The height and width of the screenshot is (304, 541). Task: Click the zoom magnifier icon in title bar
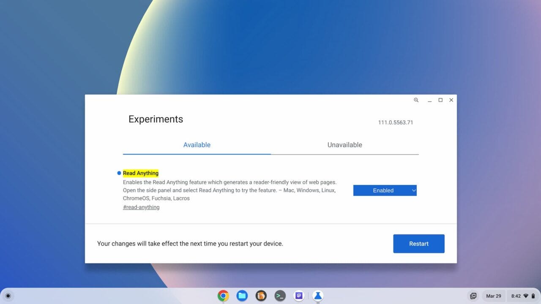[416, 100]
